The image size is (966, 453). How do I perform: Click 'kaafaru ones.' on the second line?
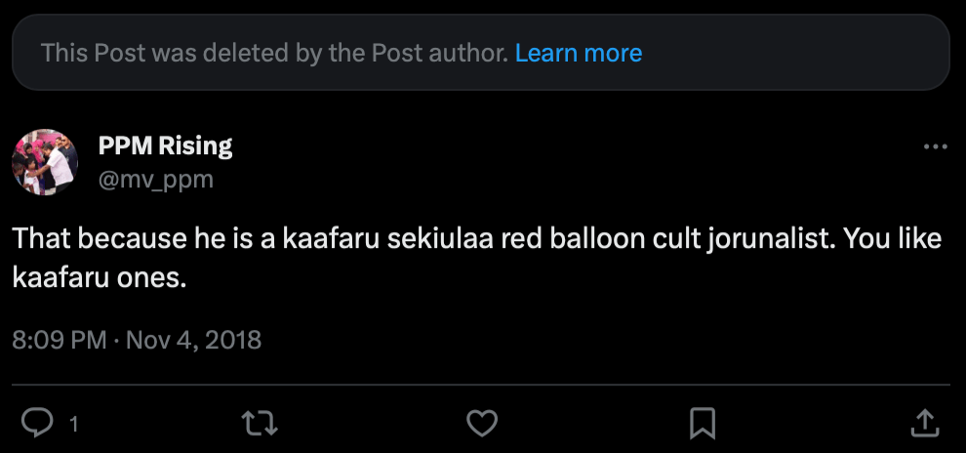(x=98, y=277)
